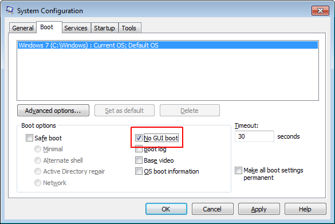This screenshot has height=224, width=335.
Task: Uncheck the No GUI boot option
Action: (139, 138)
